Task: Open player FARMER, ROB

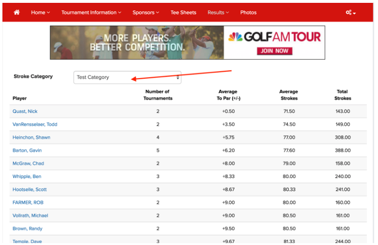Action: (x=28, y=202)
